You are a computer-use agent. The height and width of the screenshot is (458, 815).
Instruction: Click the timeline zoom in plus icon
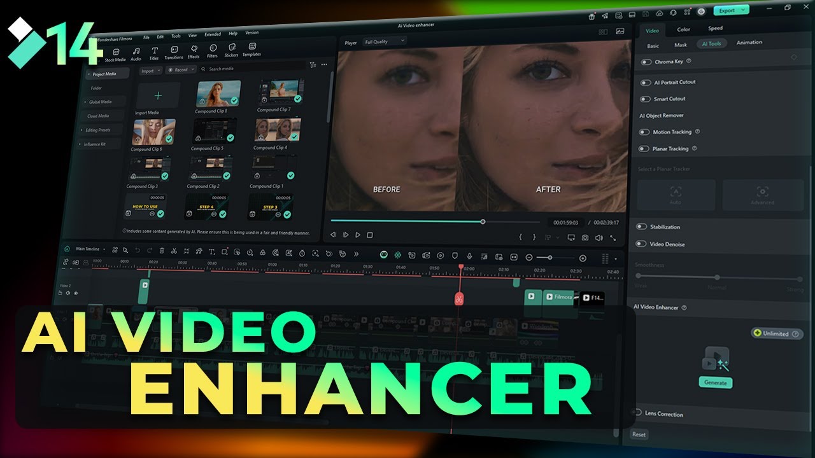pos(583,258)
